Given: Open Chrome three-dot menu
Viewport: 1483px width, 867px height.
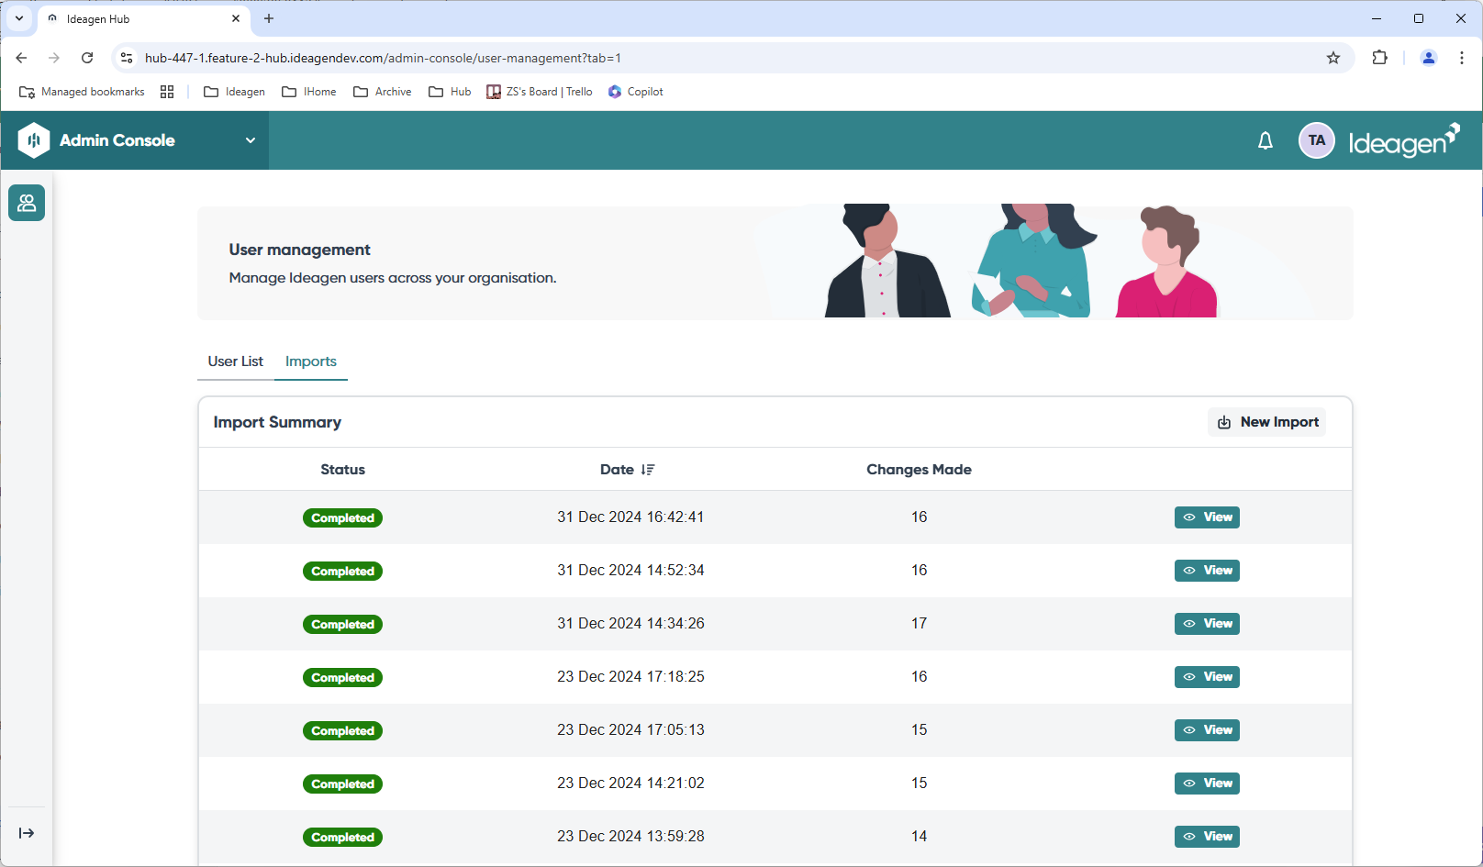Looking at the screenshot, I should click(1461, 58).
